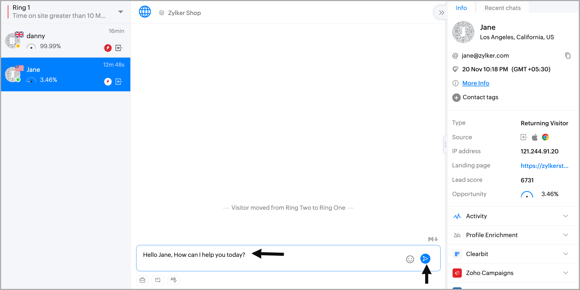580x290 pixels.
Task: Click the Markdown formatting icon
Action: tap(433, 239)
